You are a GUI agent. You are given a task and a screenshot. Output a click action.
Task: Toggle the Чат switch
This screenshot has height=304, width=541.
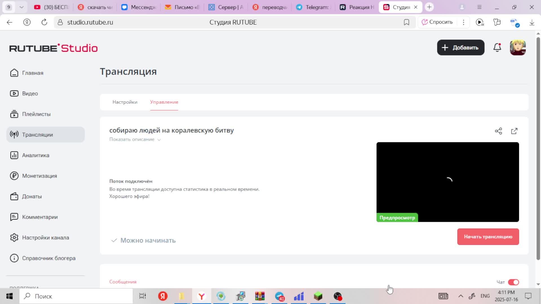coord(513,282)
